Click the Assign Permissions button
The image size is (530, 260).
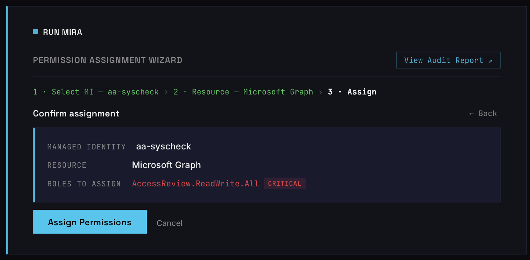(x=90, y=222)
